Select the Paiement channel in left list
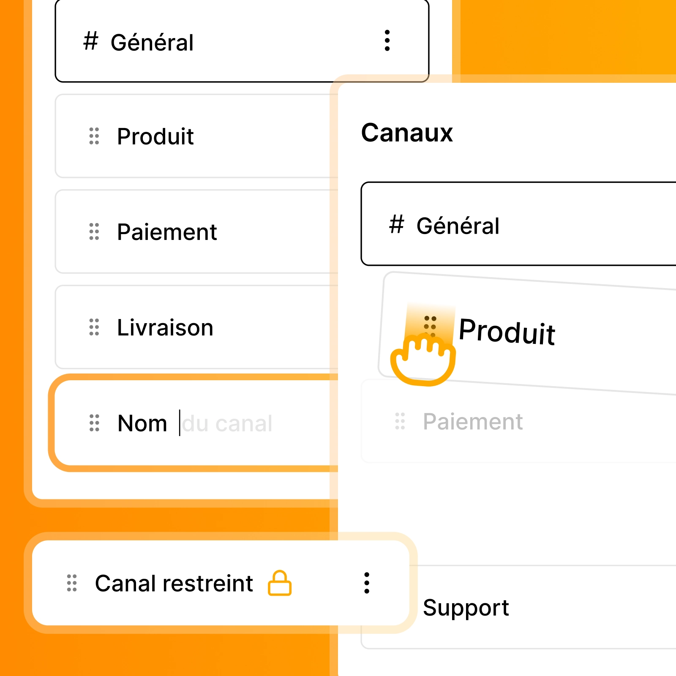The height and width of the screenshot is (676, 676). [x=167, y=232]
